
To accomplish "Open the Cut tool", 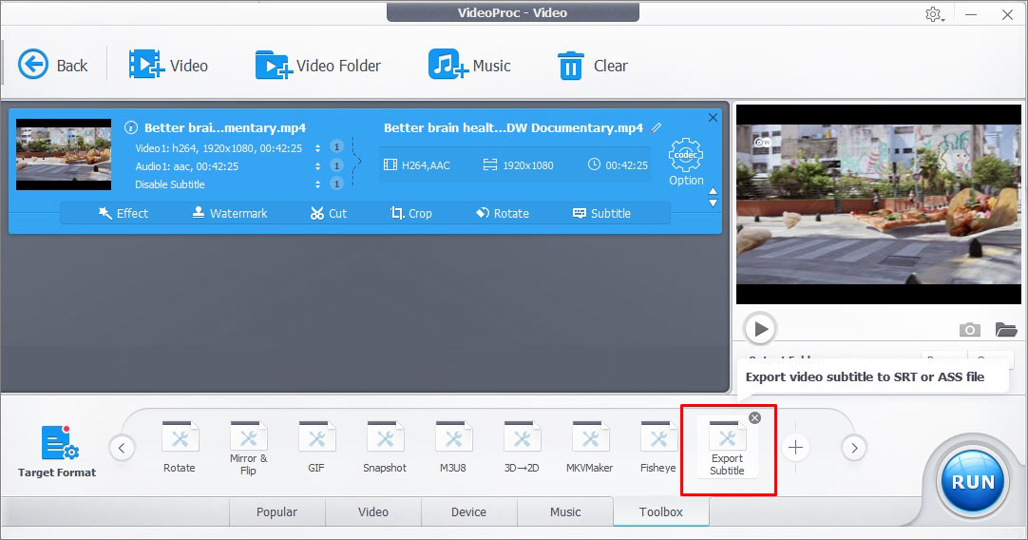I will tap(329, 213).
